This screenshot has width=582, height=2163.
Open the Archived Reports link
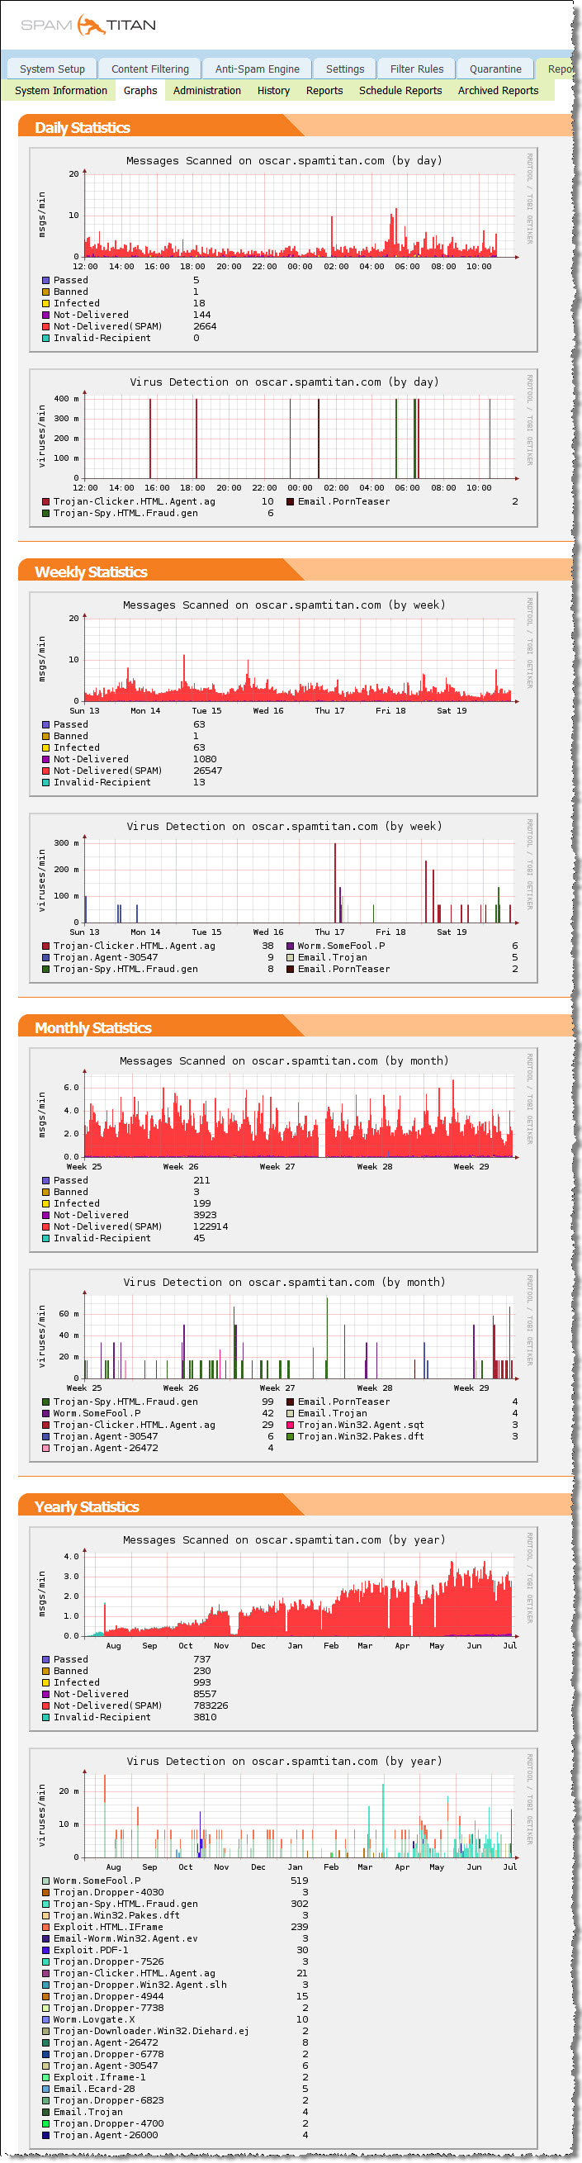tap(497, 91)
